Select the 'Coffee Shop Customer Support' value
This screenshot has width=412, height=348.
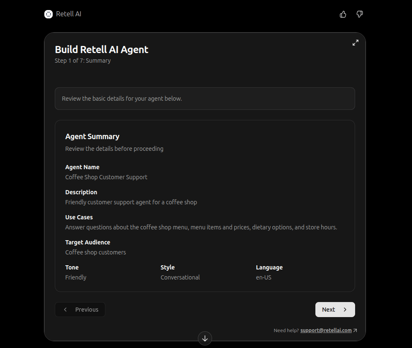coord(106,177)
